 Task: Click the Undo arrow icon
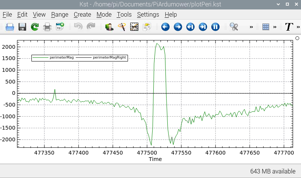pos(78,26)
